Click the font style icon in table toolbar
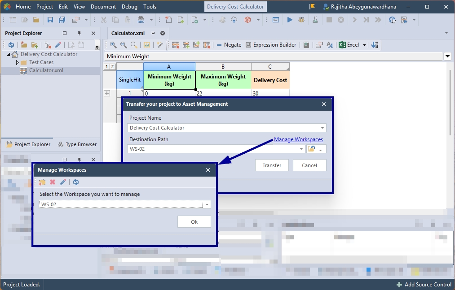The height and width of the screenshot is (290, 455). pyautogui.click(x=330, y=45)
